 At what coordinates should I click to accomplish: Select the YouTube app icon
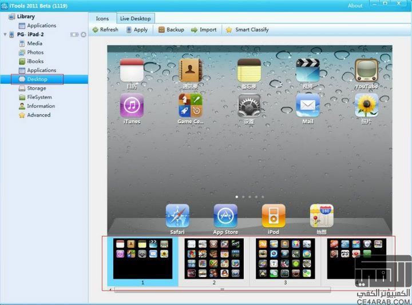[366, 71]
